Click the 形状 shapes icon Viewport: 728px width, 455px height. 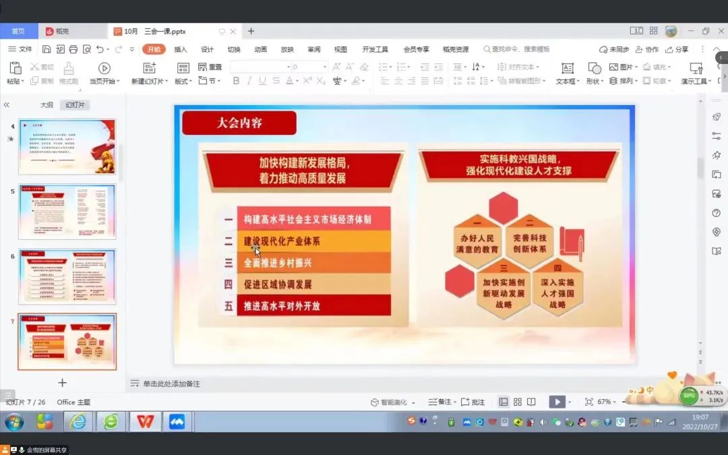tap(594, 68)
